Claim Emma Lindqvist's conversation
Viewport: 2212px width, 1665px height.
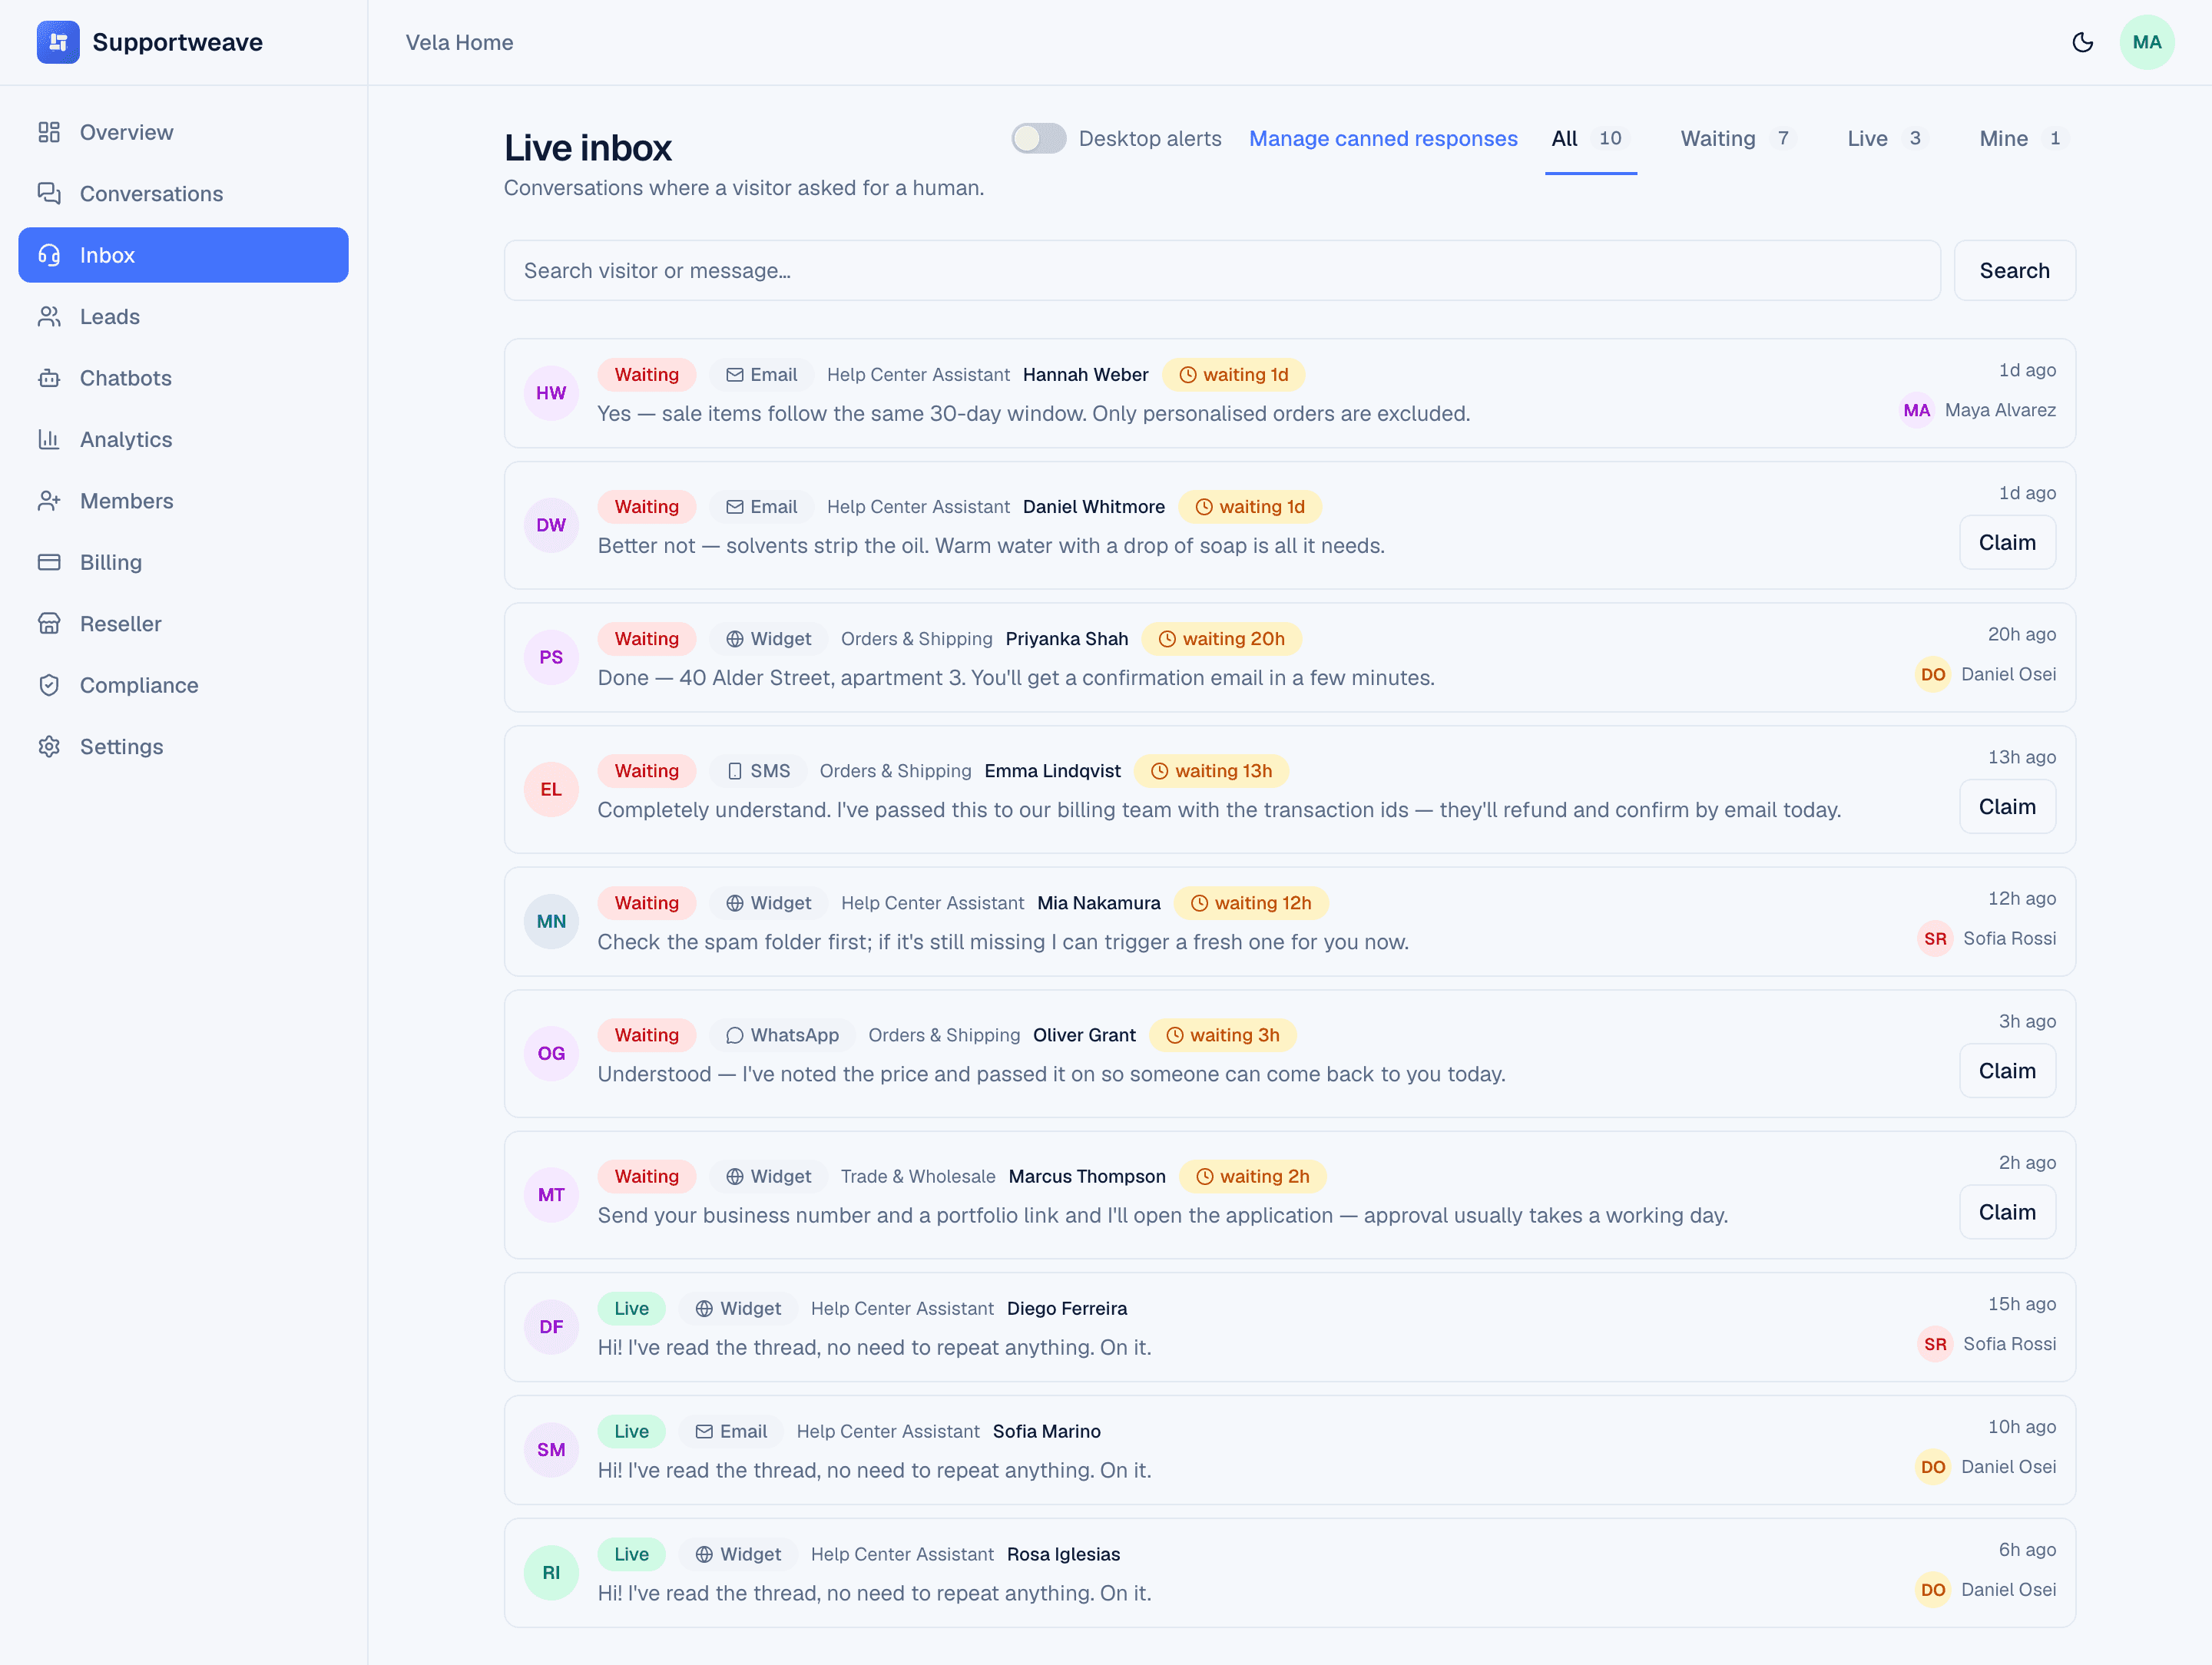point(2007,806)
